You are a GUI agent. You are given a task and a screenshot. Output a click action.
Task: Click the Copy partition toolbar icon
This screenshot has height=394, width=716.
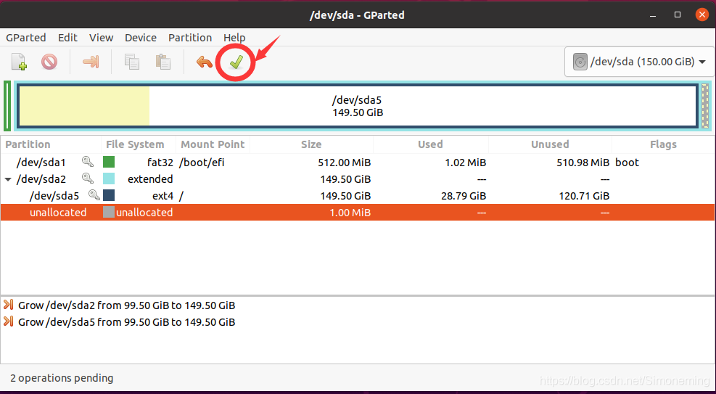[132, 62]
